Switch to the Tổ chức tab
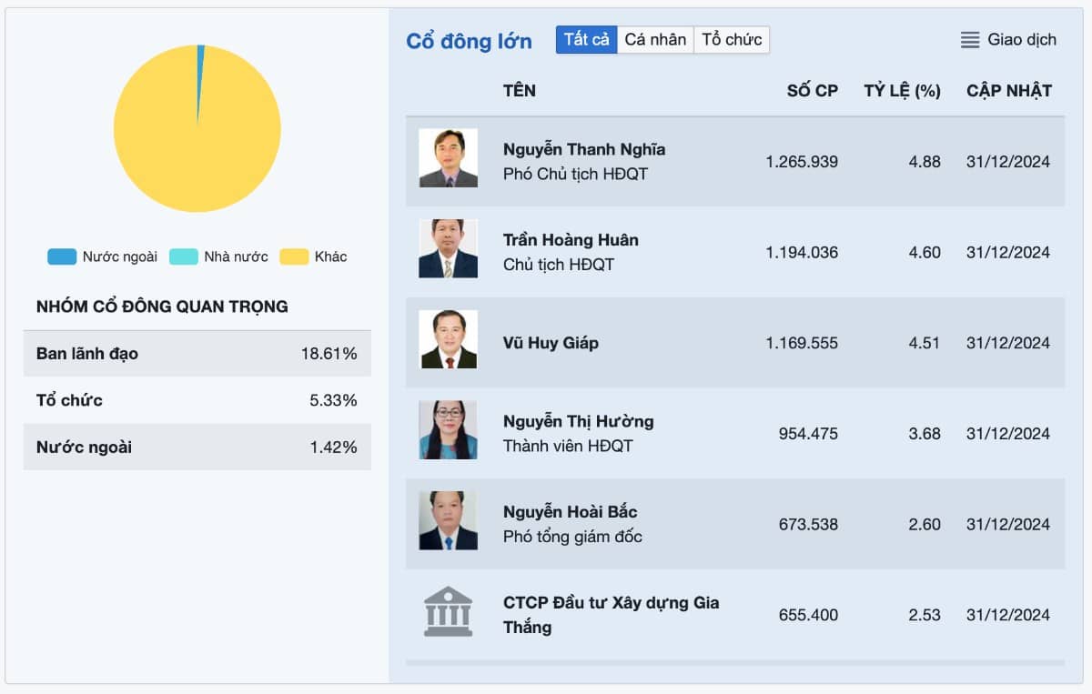Image resolution: width=1092 pixels, height=694 pixels. click(x=732, y=39)
